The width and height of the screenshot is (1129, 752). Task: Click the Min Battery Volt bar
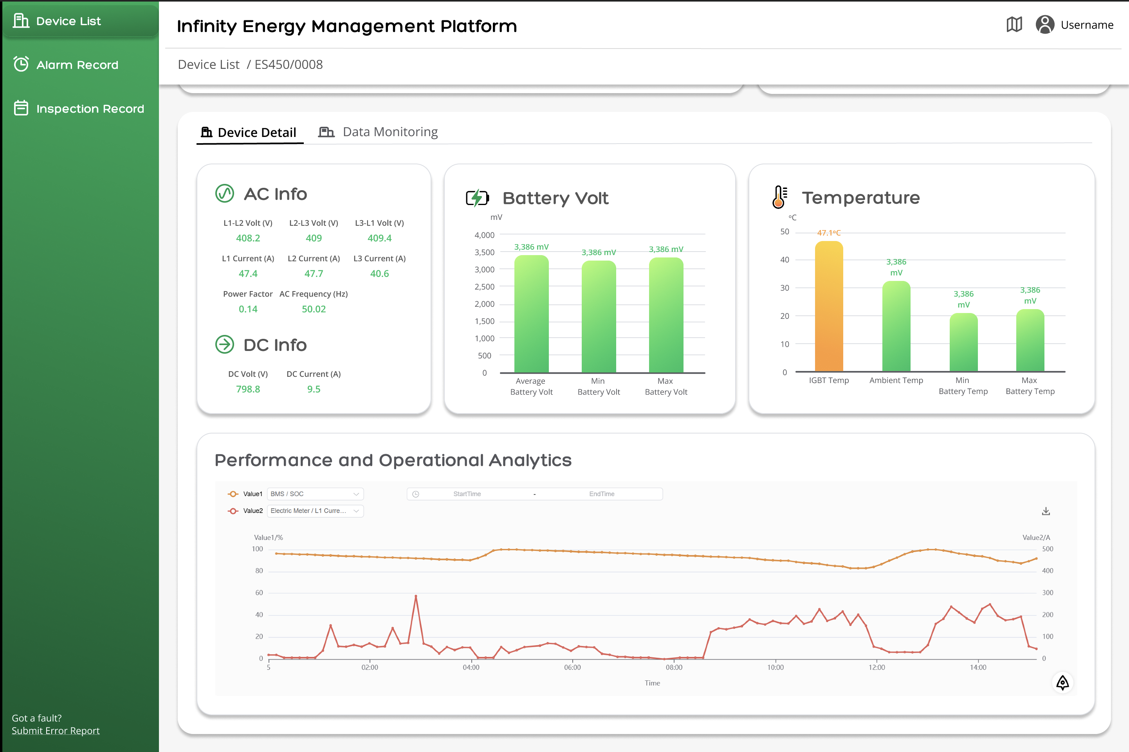598,317
